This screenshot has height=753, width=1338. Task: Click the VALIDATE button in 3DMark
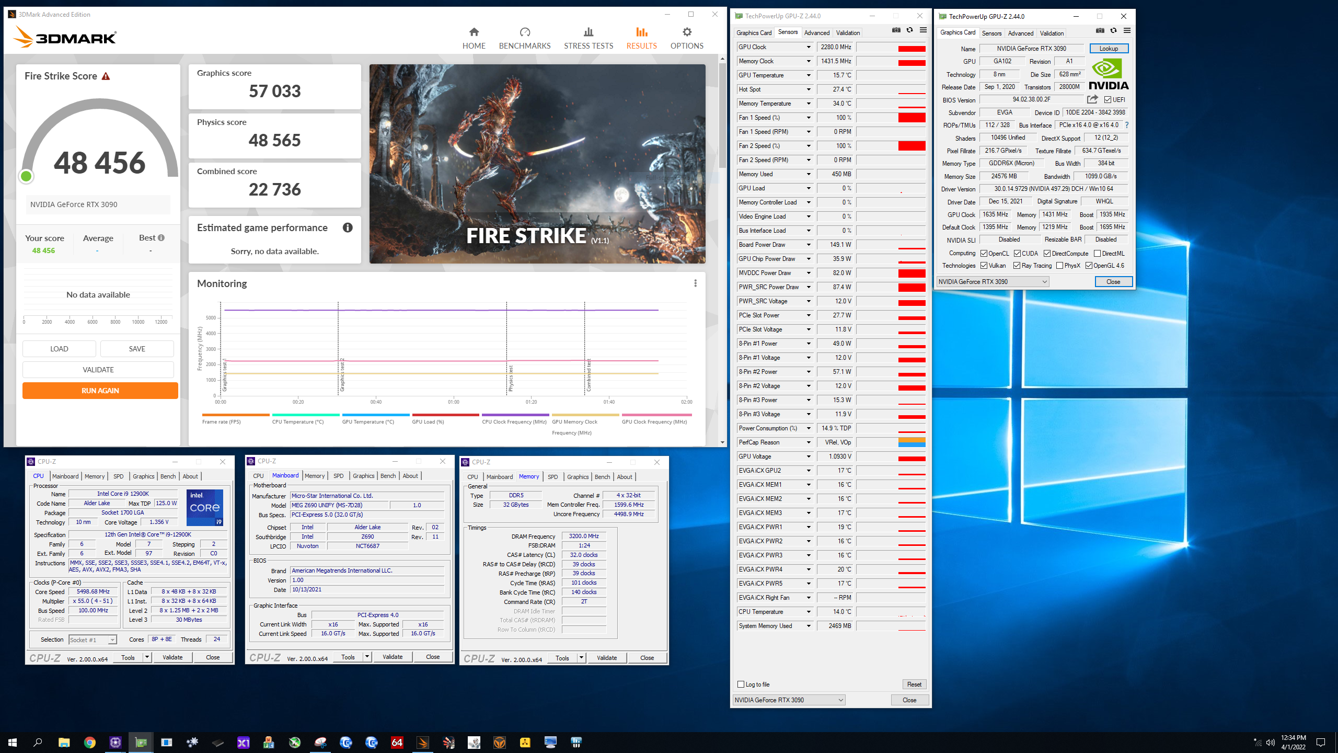pos(98,370)
